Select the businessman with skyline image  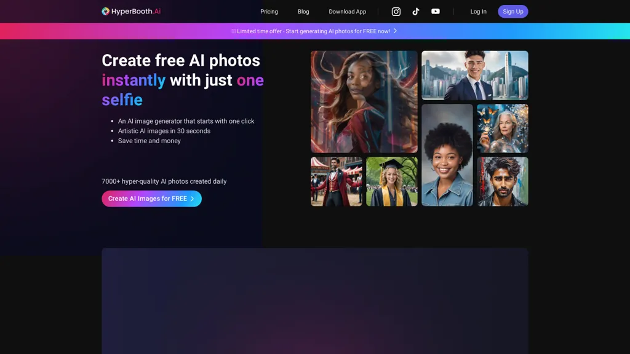[474, 75]
